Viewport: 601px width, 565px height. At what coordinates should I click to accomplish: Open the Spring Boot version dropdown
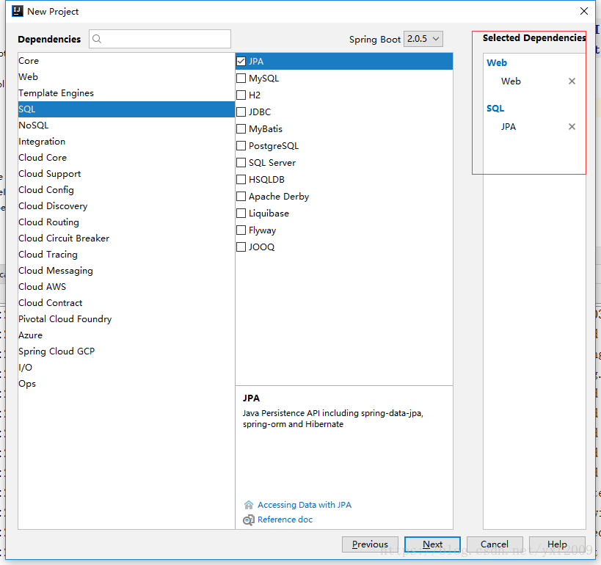coord(423,39)
